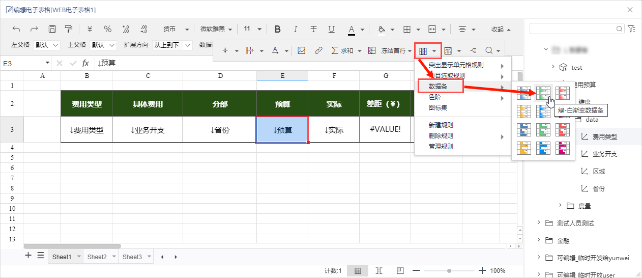Apply yen currency format
The height and width of the screenshot is (278, 642).
coord(90,29)
